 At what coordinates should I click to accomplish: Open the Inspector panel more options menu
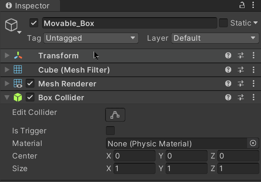[x=253, y=5]
